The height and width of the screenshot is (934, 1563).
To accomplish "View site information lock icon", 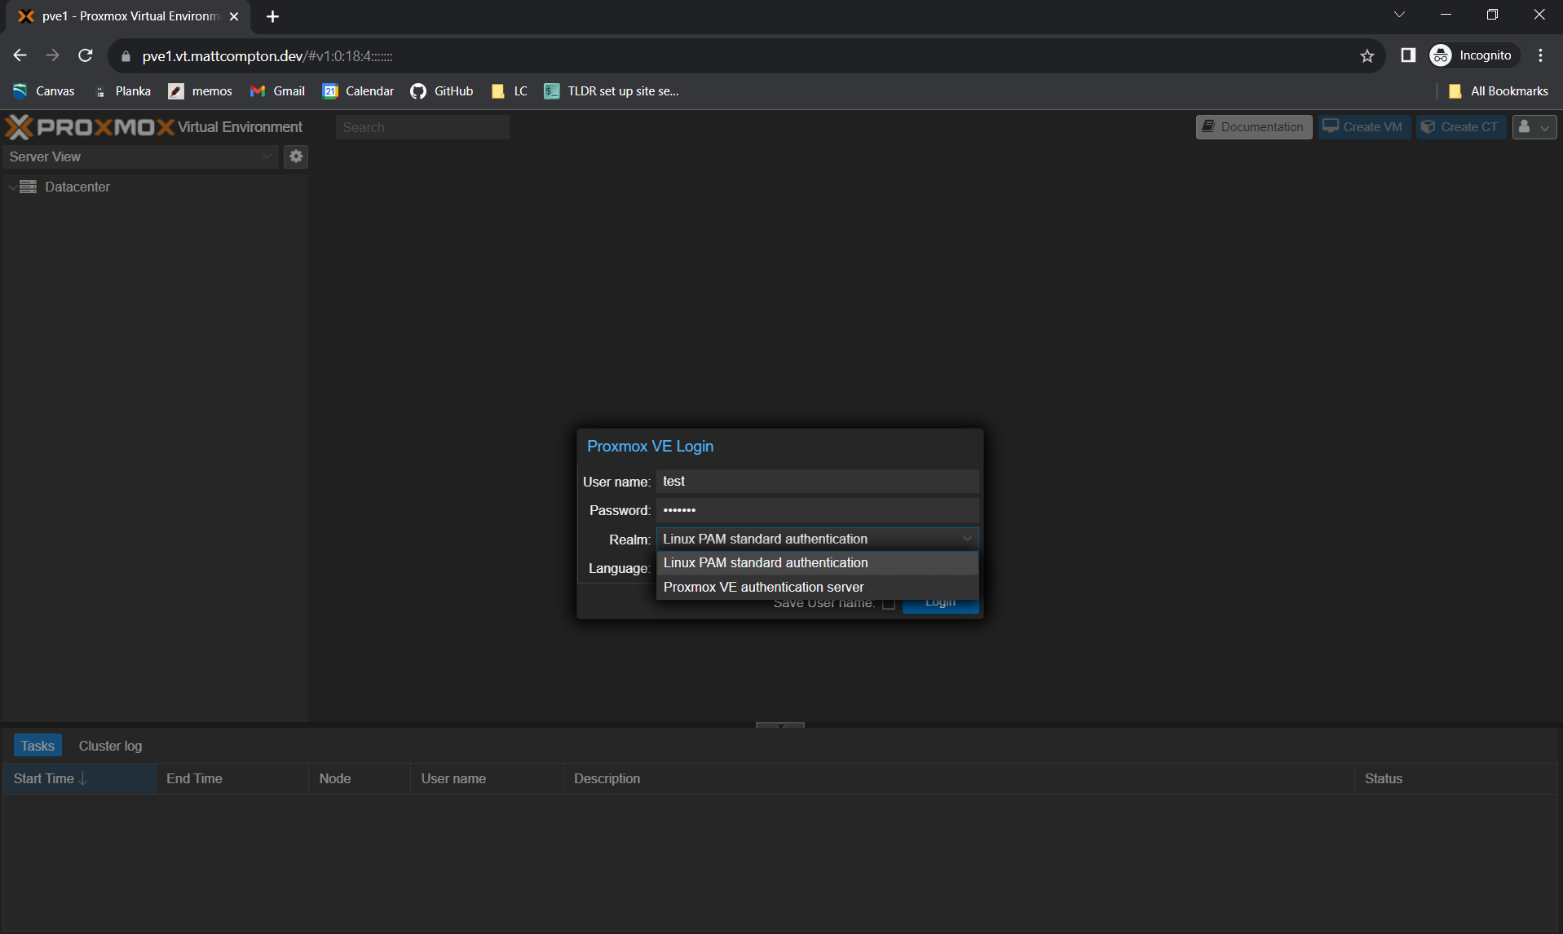I will point(126,56).
